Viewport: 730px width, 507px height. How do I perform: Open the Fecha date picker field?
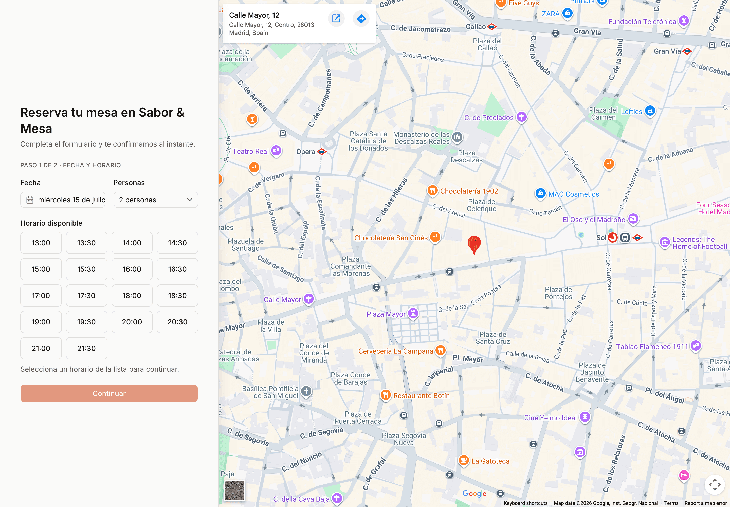(63, 200)
